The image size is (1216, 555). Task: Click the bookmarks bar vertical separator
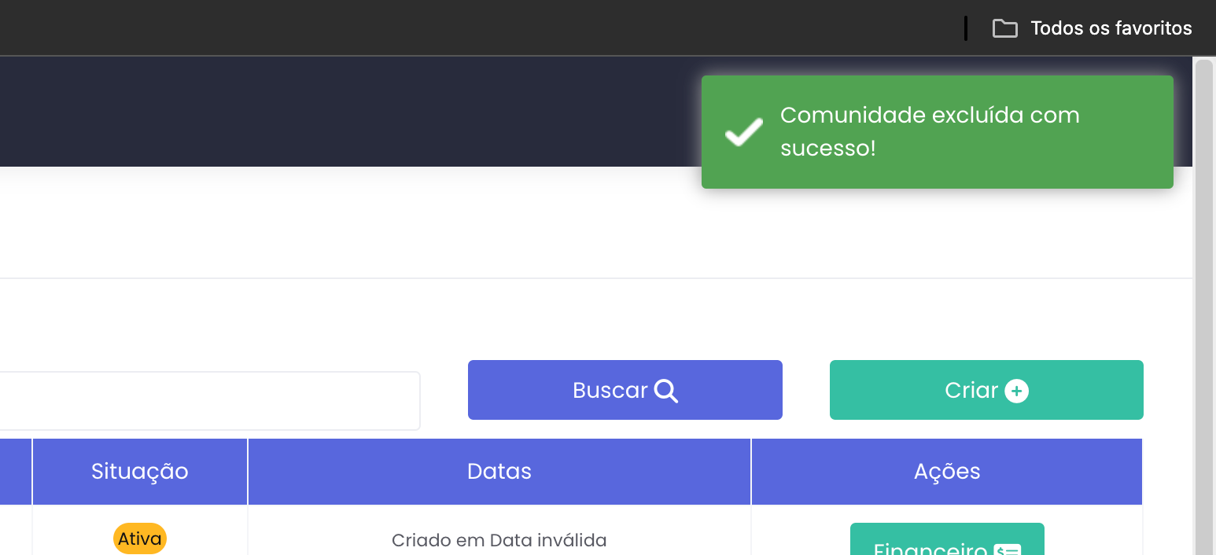pos(966,29)
